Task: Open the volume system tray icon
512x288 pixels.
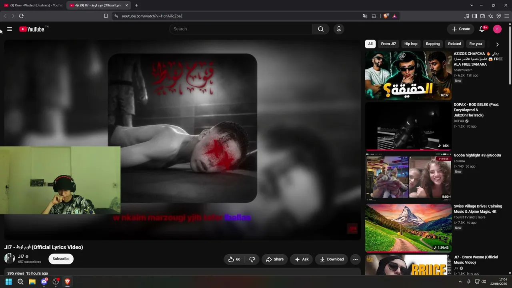Action: tap(484, 282)
